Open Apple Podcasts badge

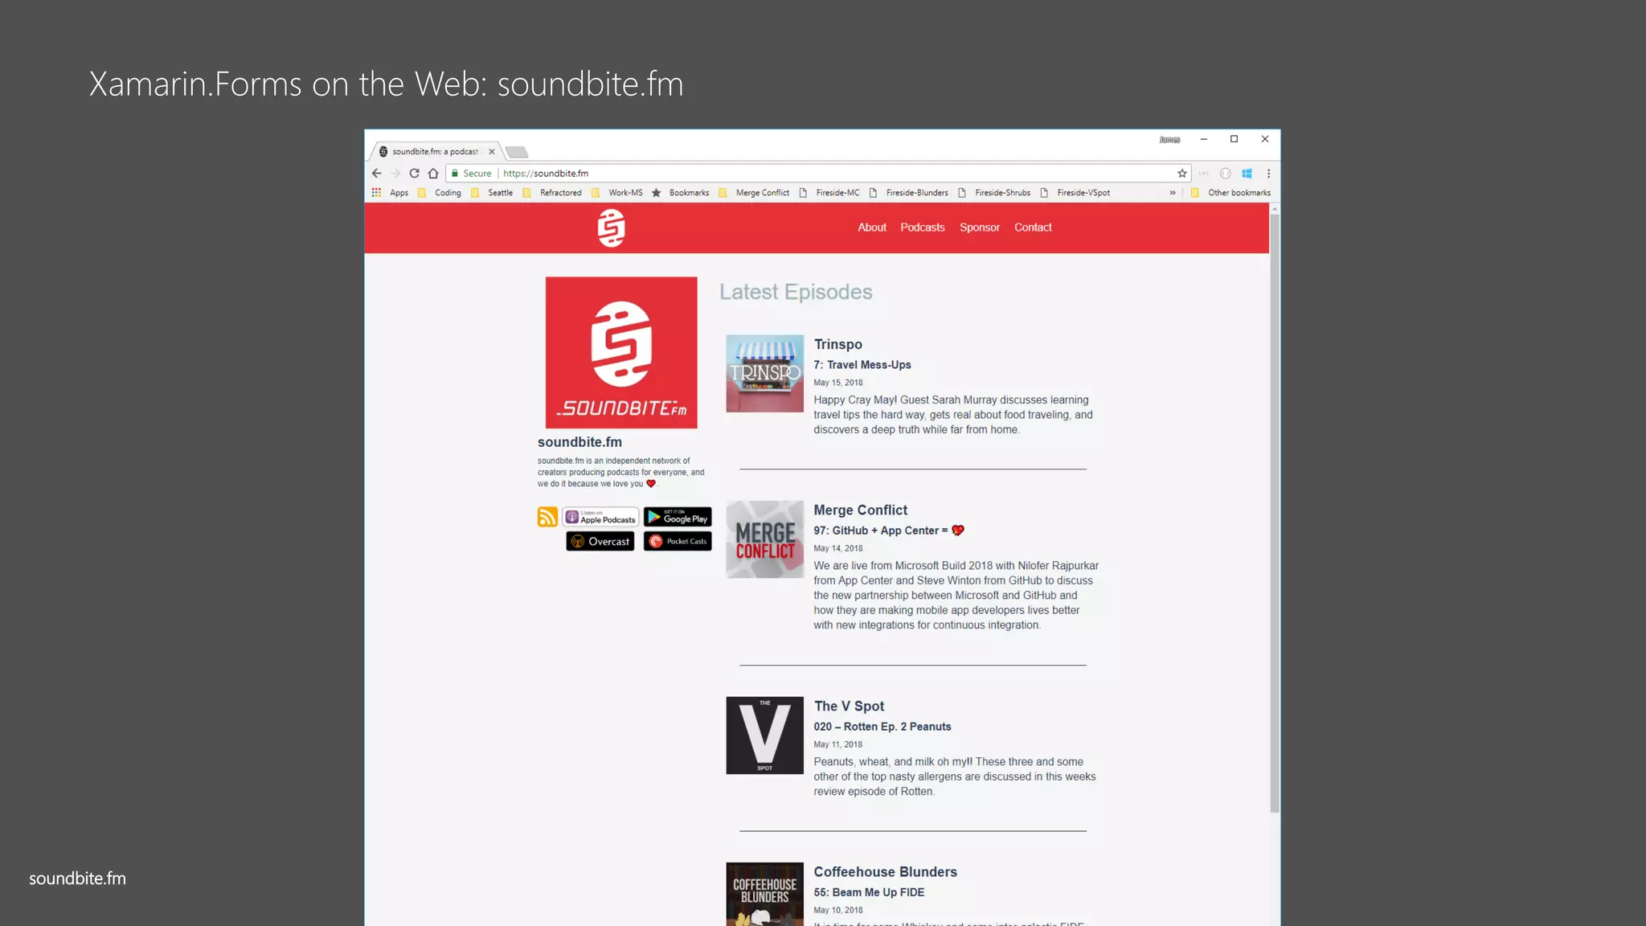tap(600, 517)
